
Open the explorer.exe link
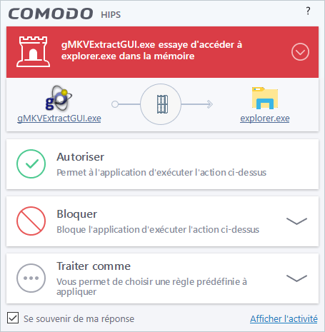tap(265, 119)
